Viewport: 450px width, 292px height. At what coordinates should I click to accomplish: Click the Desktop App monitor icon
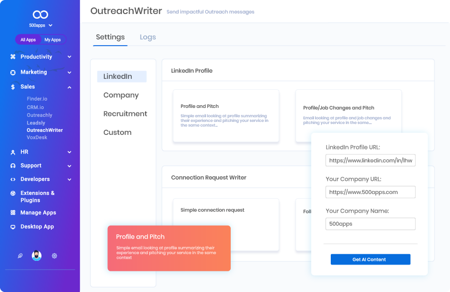click(13, 227)
